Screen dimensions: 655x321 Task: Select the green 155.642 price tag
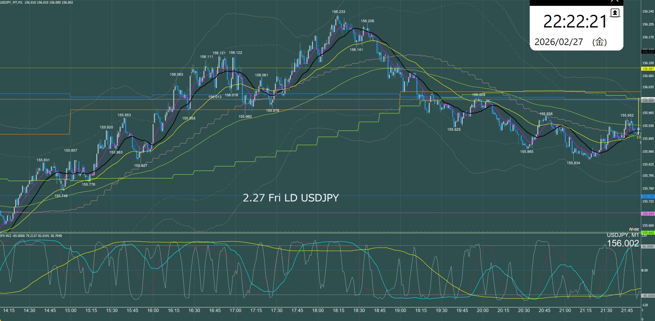click(x=648, y=233)
